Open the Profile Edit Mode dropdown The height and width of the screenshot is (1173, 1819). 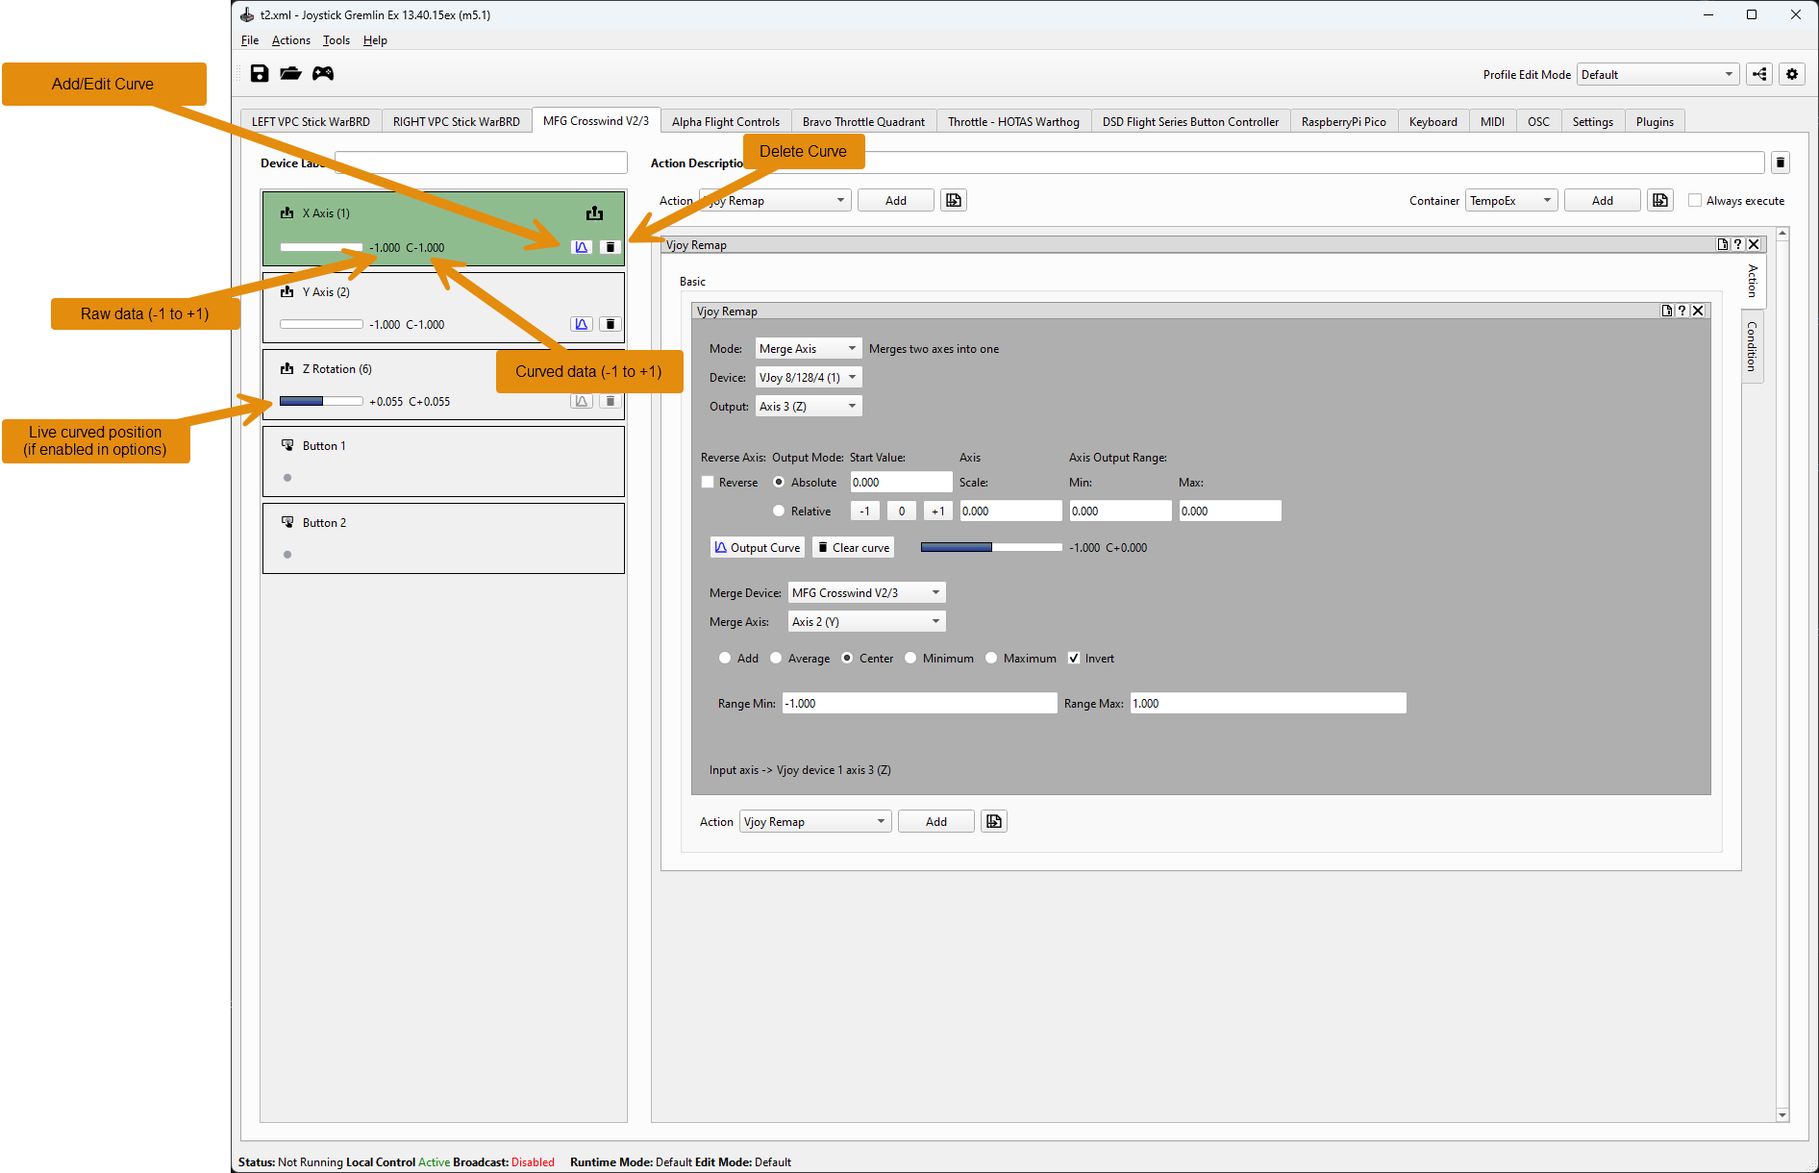pyautogui.click(x=1657, y=74)
